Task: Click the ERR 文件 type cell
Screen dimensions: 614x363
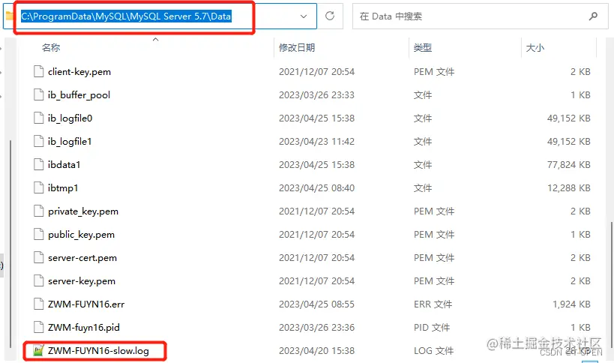Action: pyautogui.click(x=433, y=304)
